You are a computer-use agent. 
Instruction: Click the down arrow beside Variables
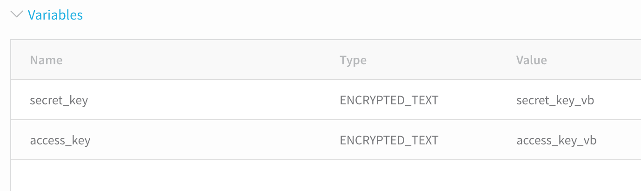tap(17, 14)
